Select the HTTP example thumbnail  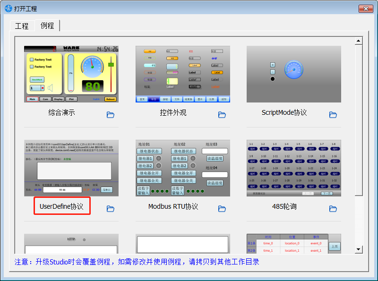[x=71, y=244]
